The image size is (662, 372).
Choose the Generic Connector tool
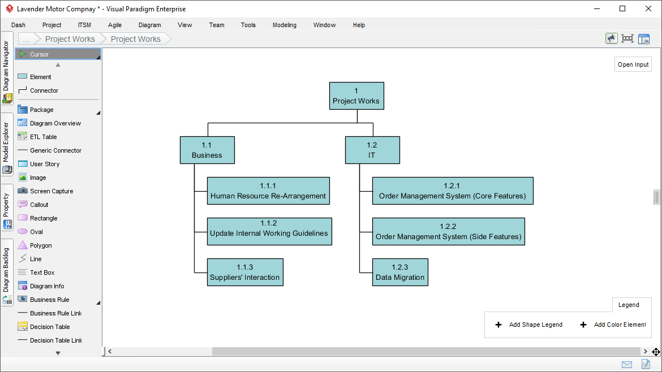tap(58, 150)
